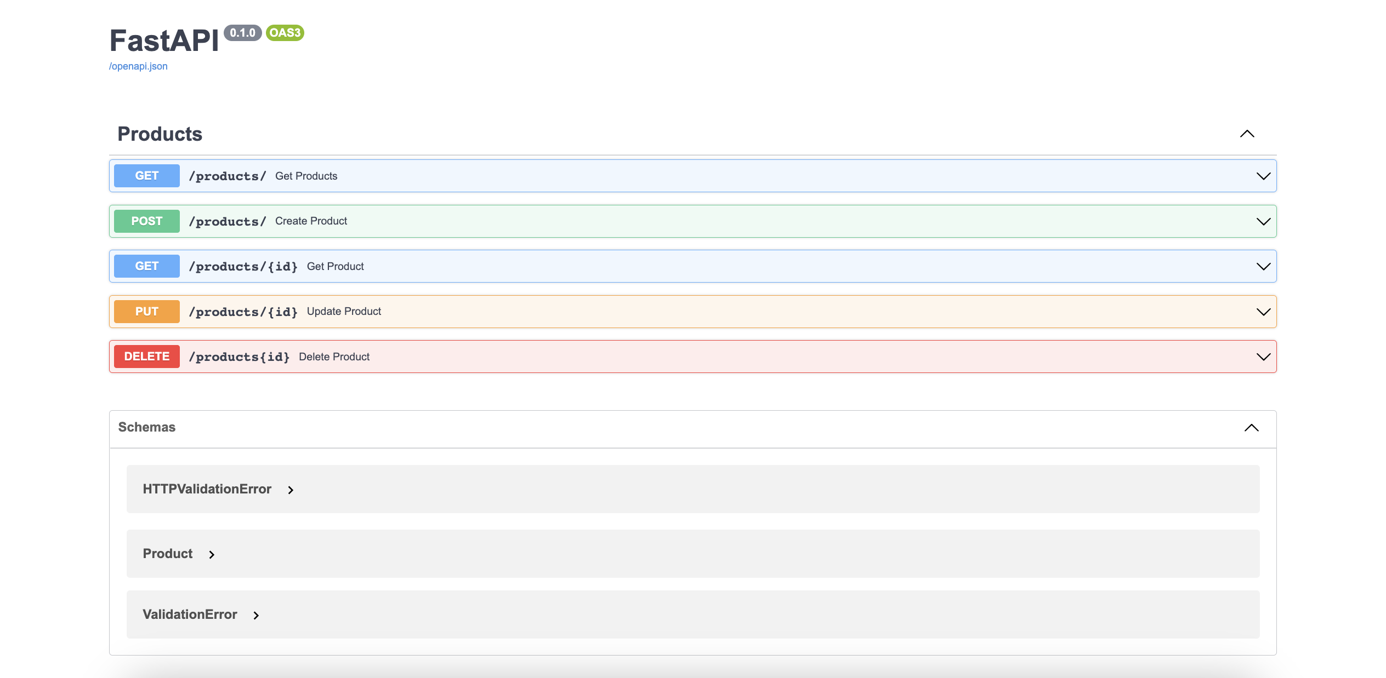Collapse the Products section with its arrow
This screenshot has width=1386, height=678.
1247,134
